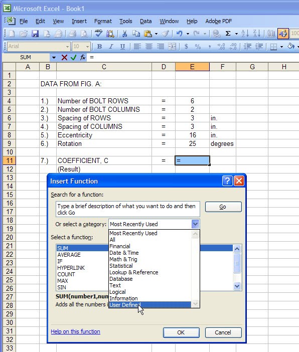
Task: Click the Undo arrow icon
Action: pyautogui.click(x=179, y=34)
